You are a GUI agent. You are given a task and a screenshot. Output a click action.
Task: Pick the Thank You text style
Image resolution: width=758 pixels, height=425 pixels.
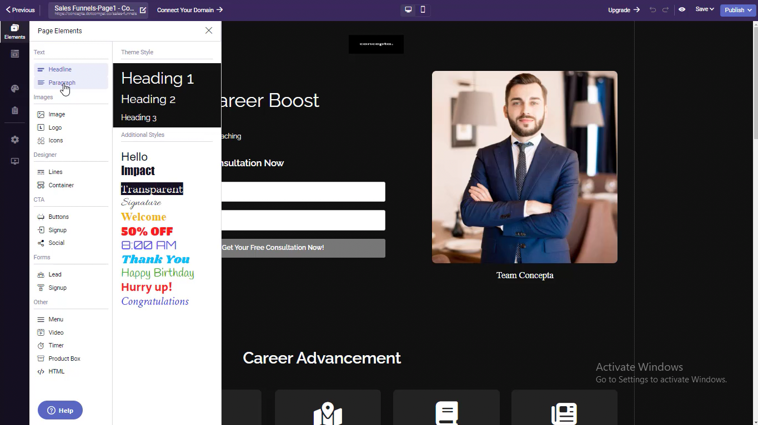point(155,259)
